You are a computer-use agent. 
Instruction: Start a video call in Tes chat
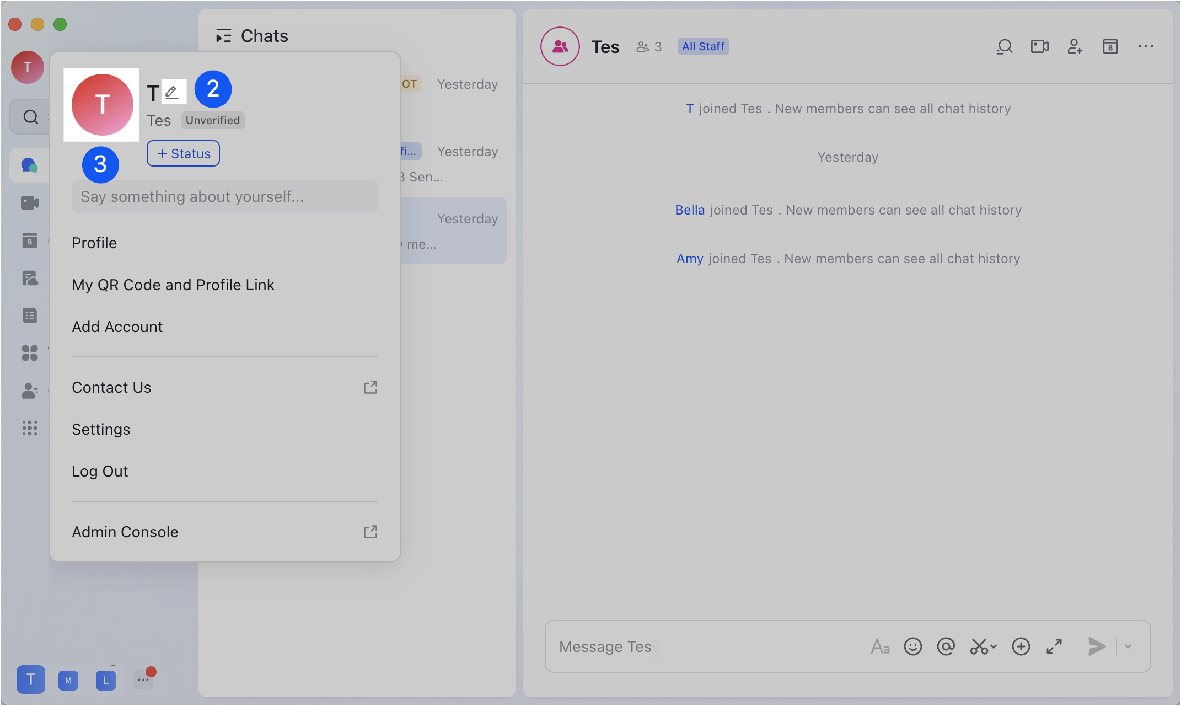point(1039,46)
